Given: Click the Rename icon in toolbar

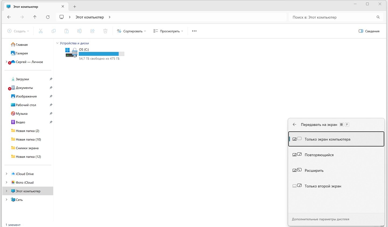Looking at the screenshot, I should [79, 31].
